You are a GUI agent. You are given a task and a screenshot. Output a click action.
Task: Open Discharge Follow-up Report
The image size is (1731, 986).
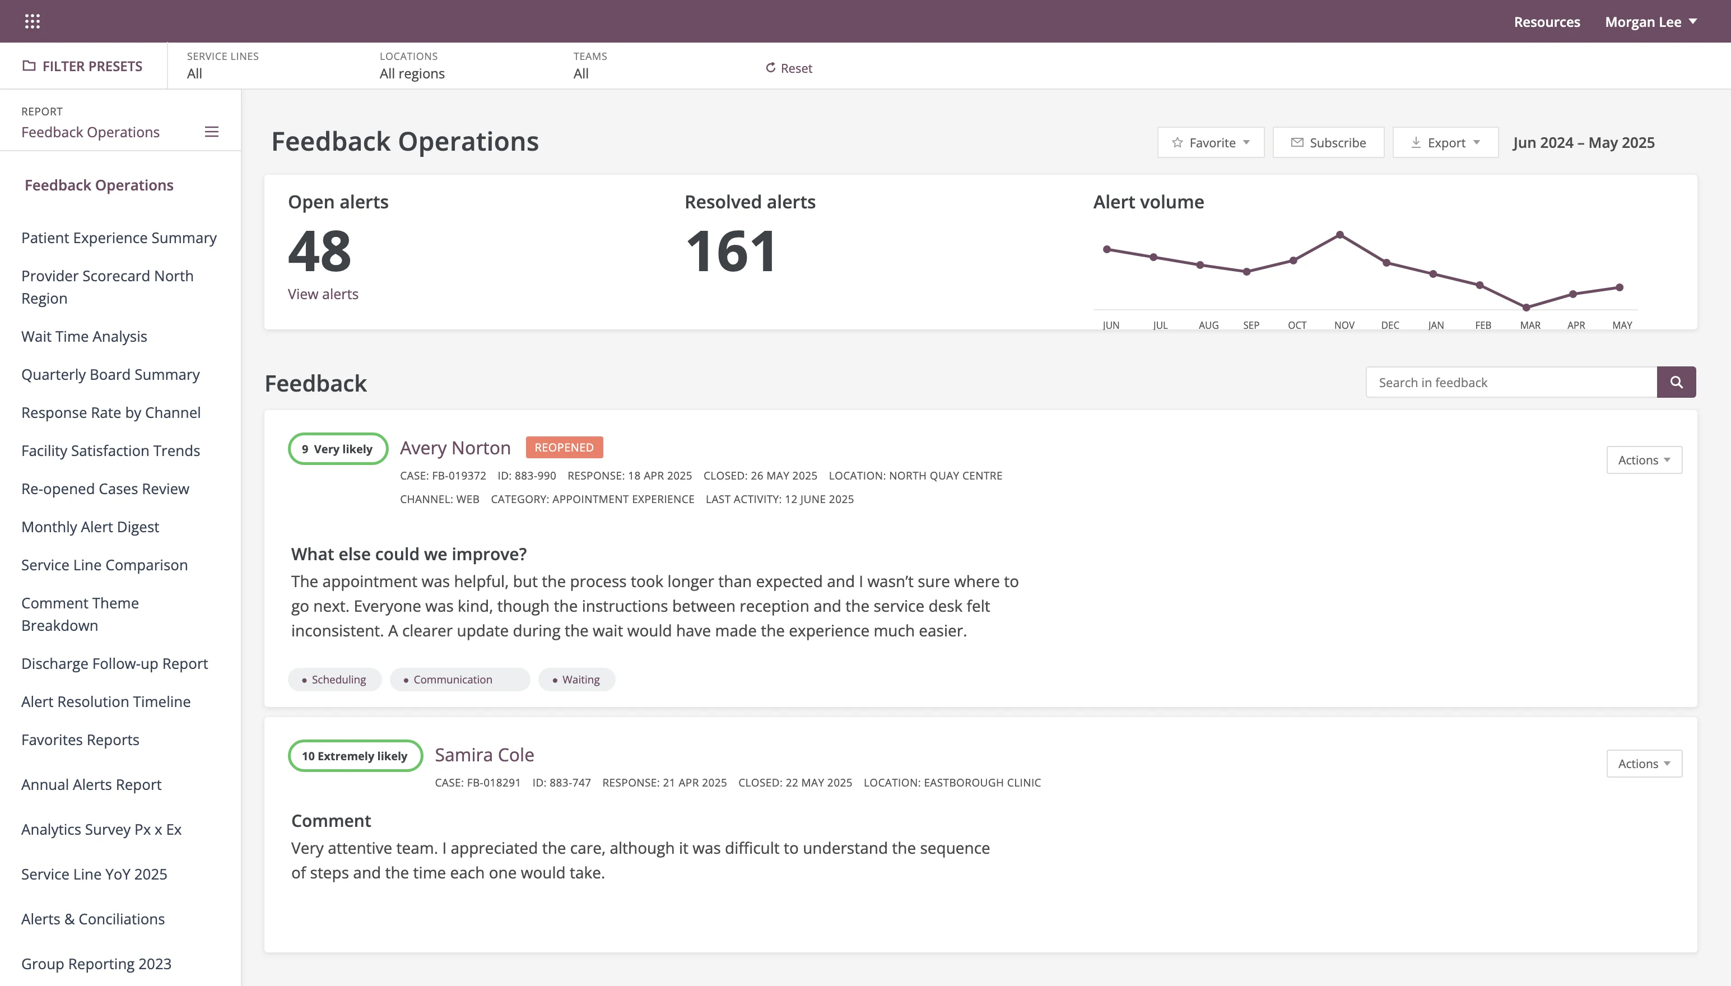[114, 664]
